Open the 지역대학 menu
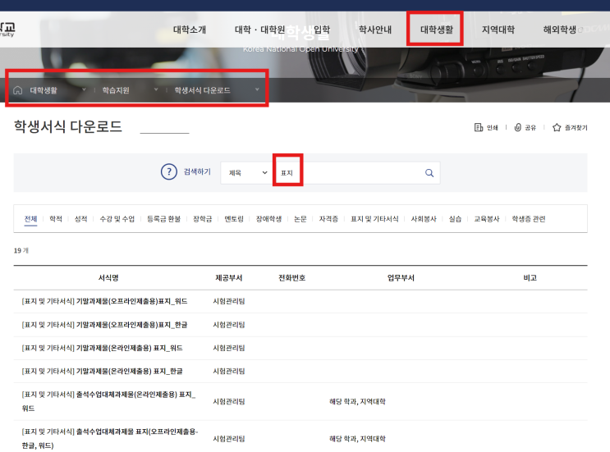This screenshot has width=610, height=452. pyautogui.click(x=498, y=30)
